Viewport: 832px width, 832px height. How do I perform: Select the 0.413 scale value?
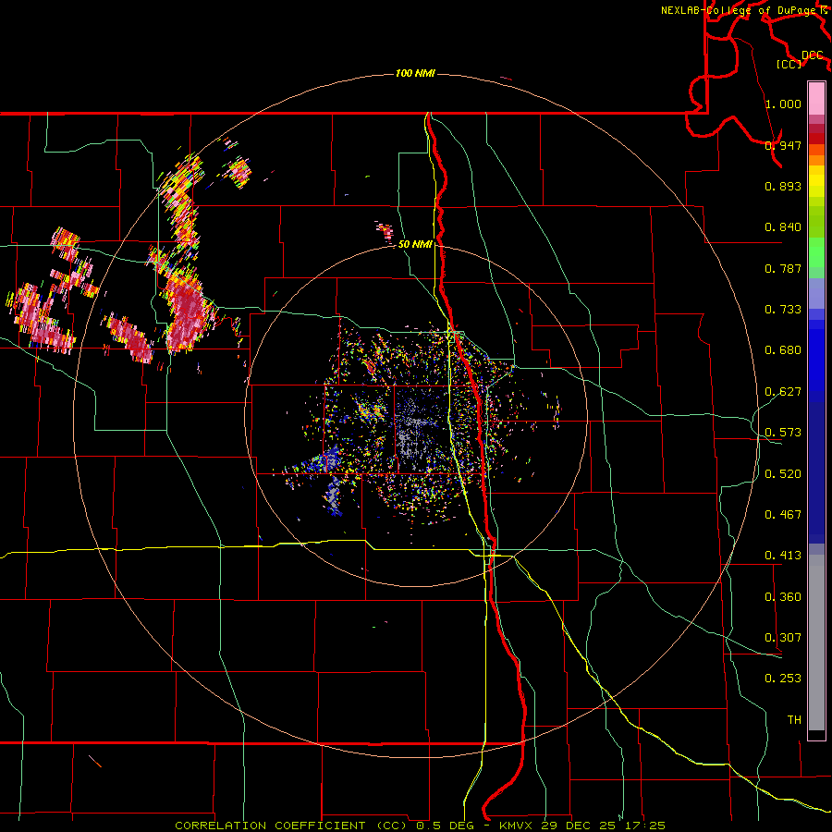783,556
